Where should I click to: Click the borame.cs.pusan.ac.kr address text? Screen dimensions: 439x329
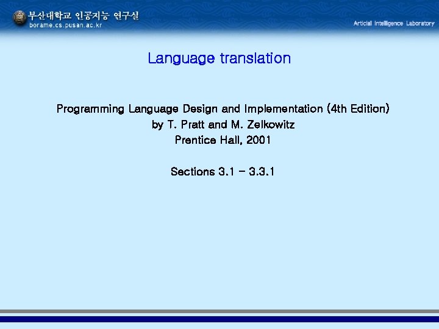click(x=65, y=25)
